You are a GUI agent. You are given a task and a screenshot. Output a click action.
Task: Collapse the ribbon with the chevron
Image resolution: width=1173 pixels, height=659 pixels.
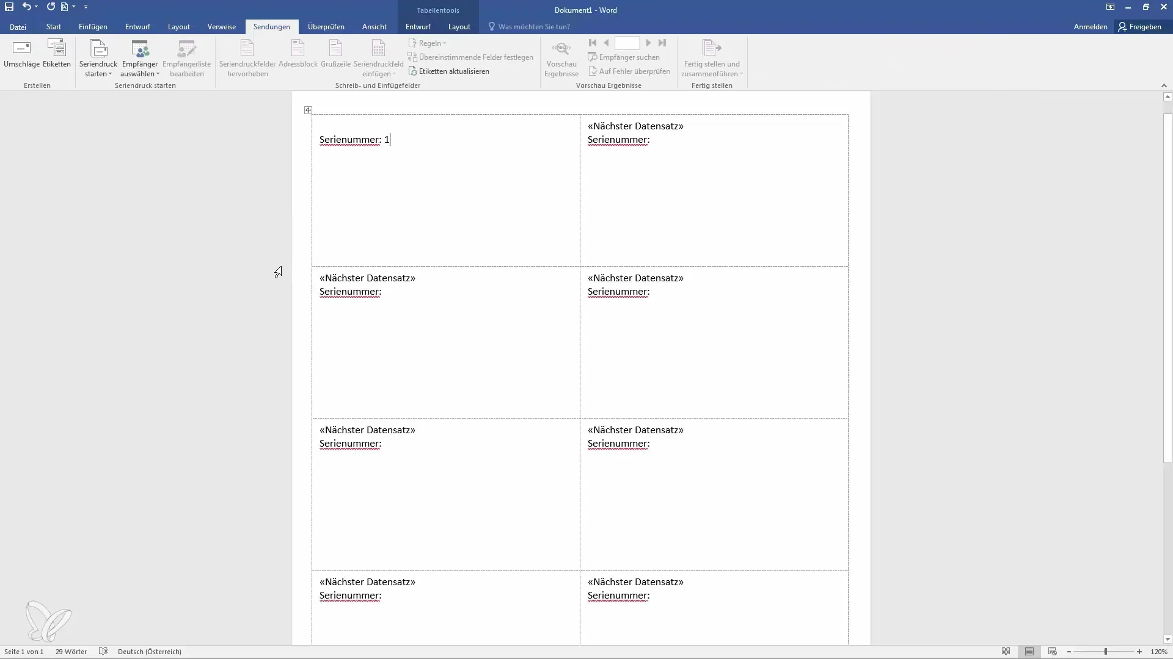1164,85
